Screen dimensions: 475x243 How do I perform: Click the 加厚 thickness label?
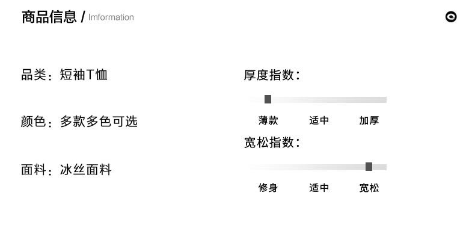[369, 120]
